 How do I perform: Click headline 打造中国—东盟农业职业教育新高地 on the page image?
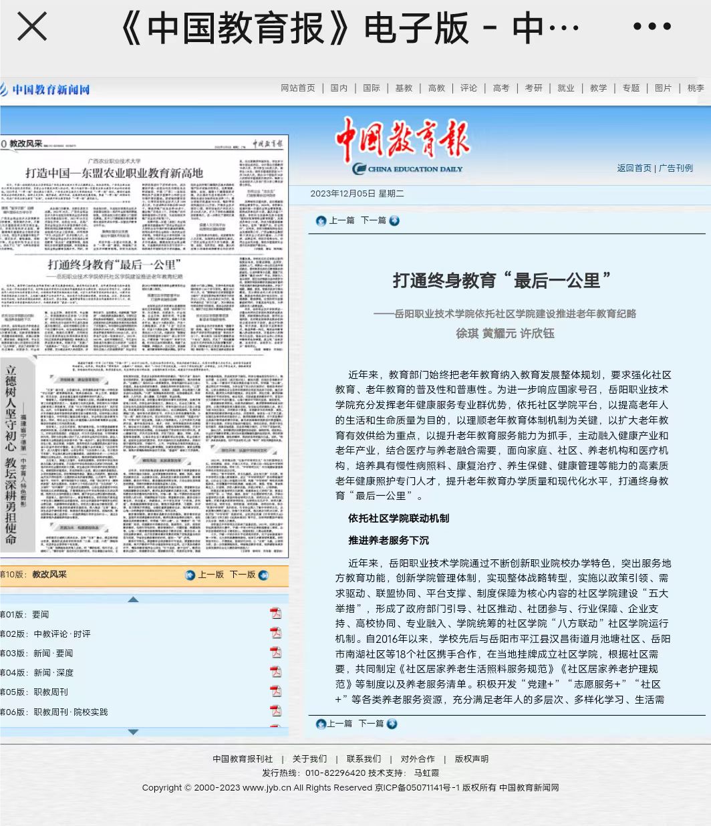[114, 172]
